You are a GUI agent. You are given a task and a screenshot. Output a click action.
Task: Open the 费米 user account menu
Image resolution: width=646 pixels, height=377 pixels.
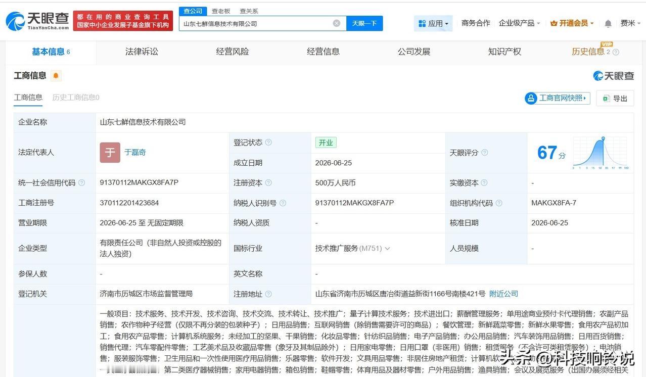[x=630, y=23]
